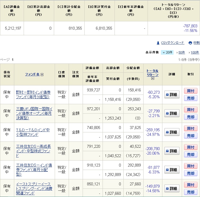This screenshot has height=197, width=200.
Task: Click the ファンド名 column header link
Action: [x=32, y=74]
